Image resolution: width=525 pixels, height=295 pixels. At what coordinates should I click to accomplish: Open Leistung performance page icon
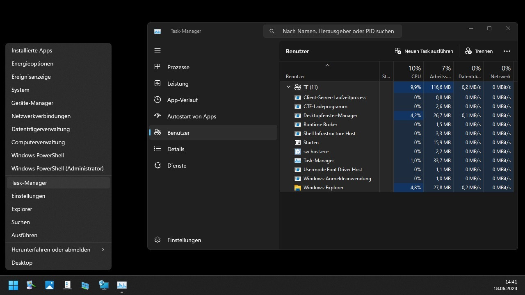coord(157,83)
